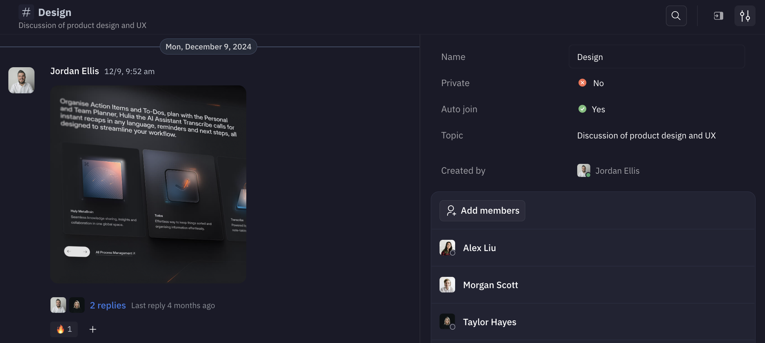The image size is (765, 343).
Task: Click Taylor Hayes avatar beside replies
Action: click(77, 305)
